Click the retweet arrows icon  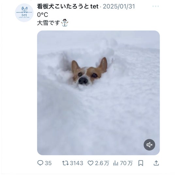click(65, 163)
